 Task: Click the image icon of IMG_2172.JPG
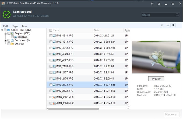[x=54, y=91]
